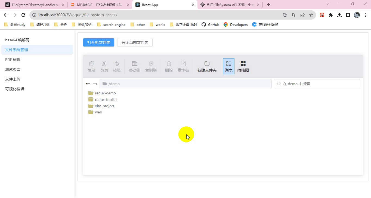Open 可视化编辑 in sidebar

click(x=37, y=89)
